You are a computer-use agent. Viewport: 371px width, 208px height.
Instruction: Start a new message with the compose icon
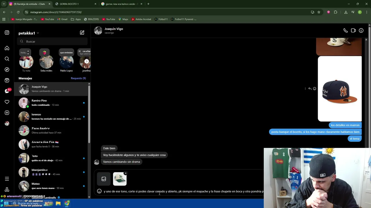pyautogui.click(x=82, y=33)
